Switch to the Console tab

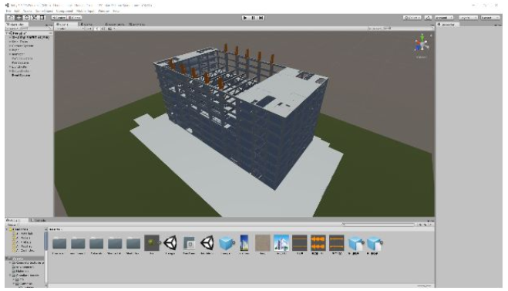pyautogui.click(x=39, y=220)
